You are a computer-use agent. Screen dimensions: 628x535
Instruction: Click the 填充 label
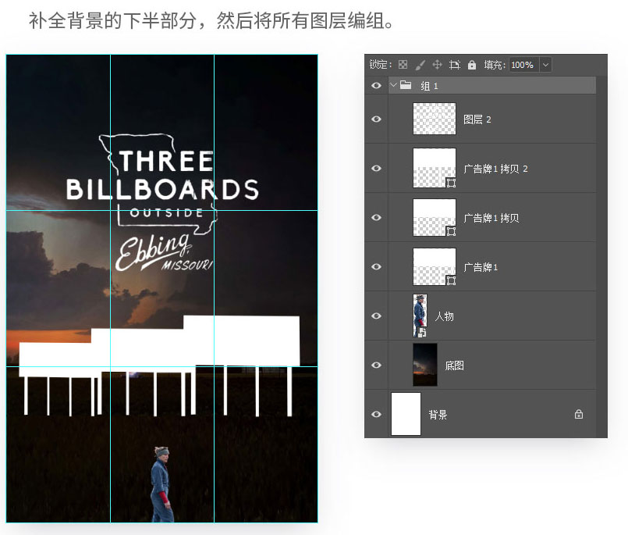click(495, 65)
